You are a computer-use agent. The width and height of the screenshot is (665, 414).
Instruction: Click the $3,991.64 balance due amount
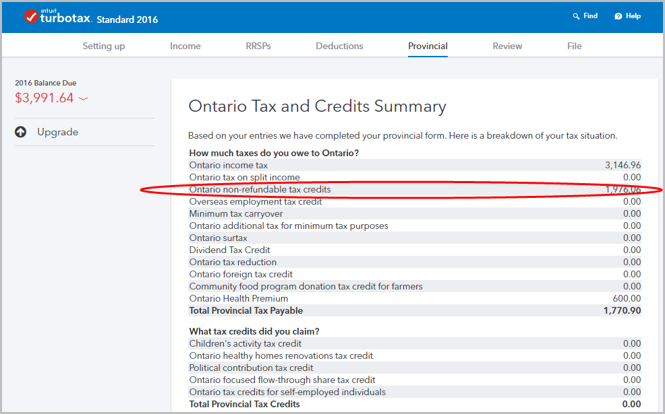[45, 98]
